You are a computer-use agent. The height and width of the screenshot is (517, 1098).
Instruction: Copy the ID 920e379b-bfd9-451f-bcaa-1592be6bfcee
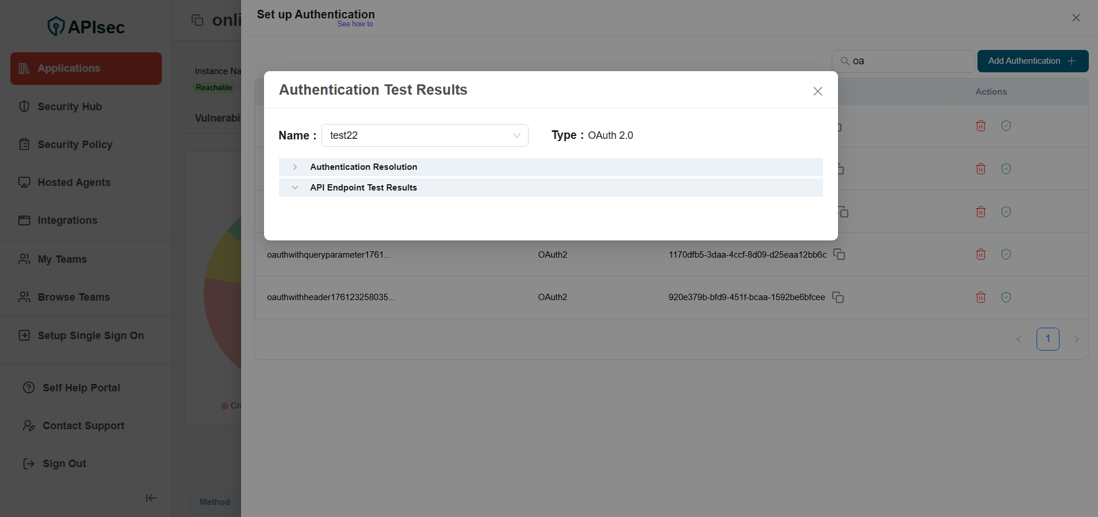[838, 297]
